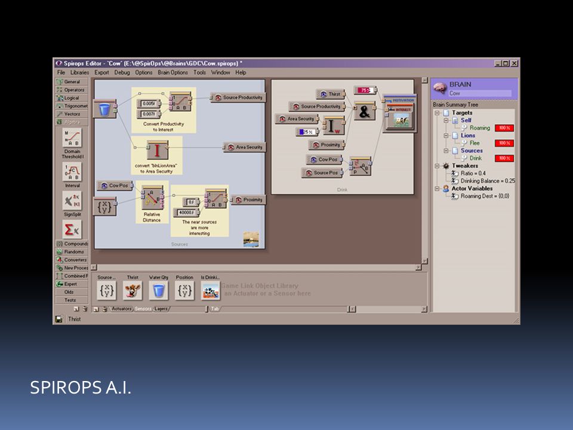Click the landscape thumbnail in Sources window

(251, 239)
